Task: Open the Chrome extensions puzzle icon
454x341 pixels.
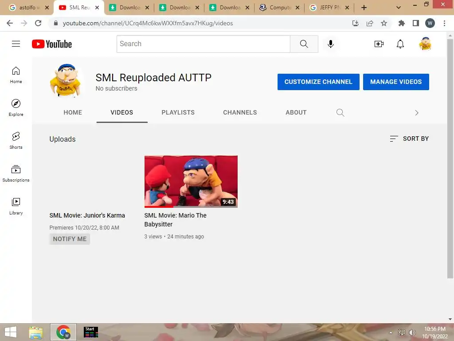Action: 401,23
